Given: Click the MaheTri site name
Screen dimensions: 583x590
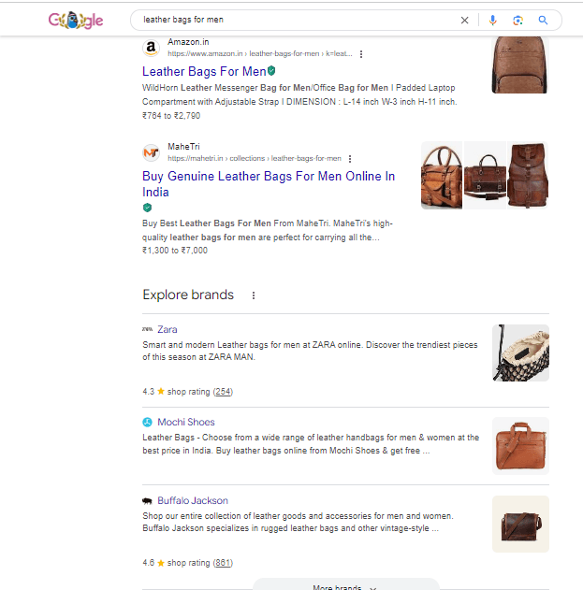Looking at the screenshot, I should tap(183, 147).
